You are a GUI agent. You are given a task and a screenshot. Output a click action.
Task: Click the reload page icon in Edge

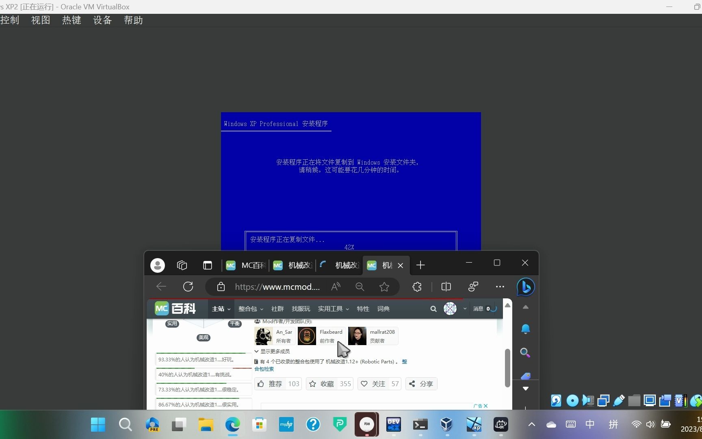click(x=188, y=287)
